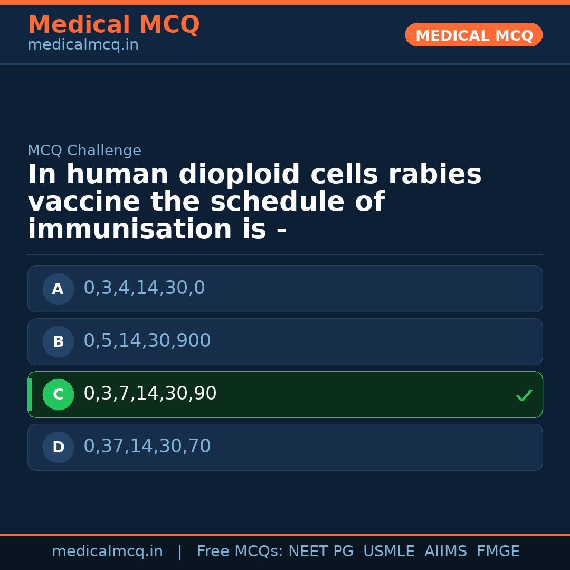Click the letter D circle icon
The height and width of the screenshot is (570, 570).
pos(58,447)
